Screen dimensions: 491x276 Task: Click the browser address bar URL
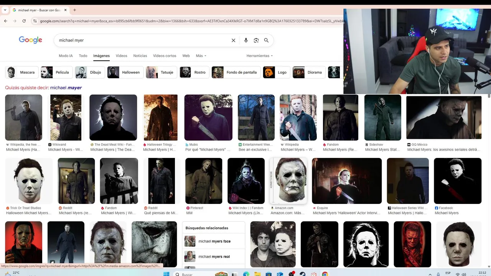pos(192,21)
